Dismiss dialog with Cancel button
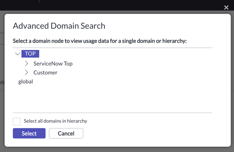This screenshot has width=234, height=152. 66,133
